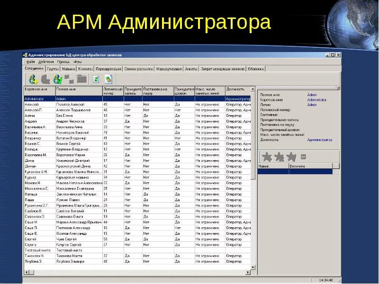Select the row Лункин Павел
This screenshot has height=284, width=379.
[137, 200]
